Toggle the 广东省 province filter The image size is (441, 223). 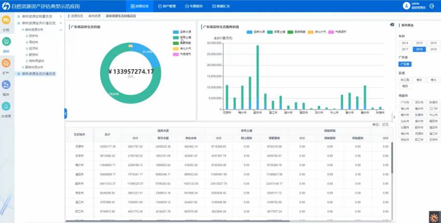coord(404,64)
